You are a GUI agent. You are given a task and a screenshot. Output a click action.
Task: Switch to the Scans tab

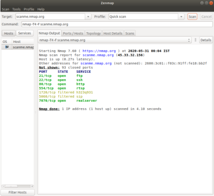(129, 33)
